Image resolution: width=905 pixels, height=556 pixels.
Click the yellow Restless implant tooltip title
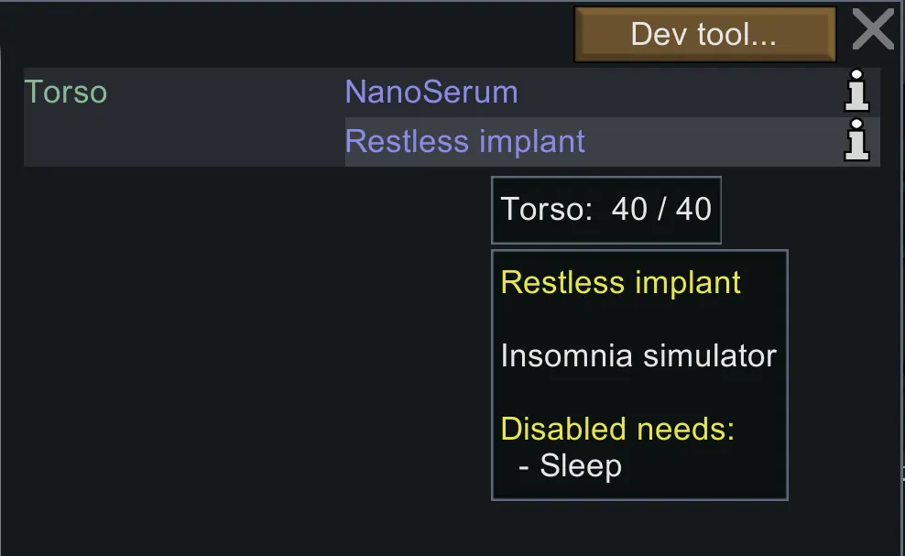(620, 282)
